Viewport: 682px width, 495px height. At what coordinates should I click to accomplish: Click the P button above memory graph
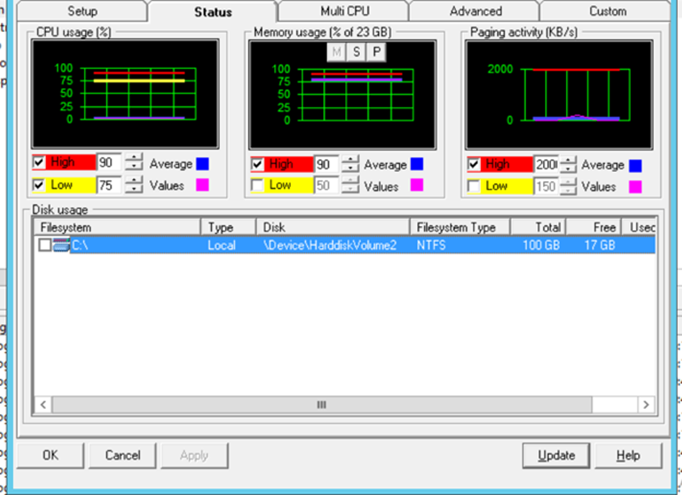[376, 52]
